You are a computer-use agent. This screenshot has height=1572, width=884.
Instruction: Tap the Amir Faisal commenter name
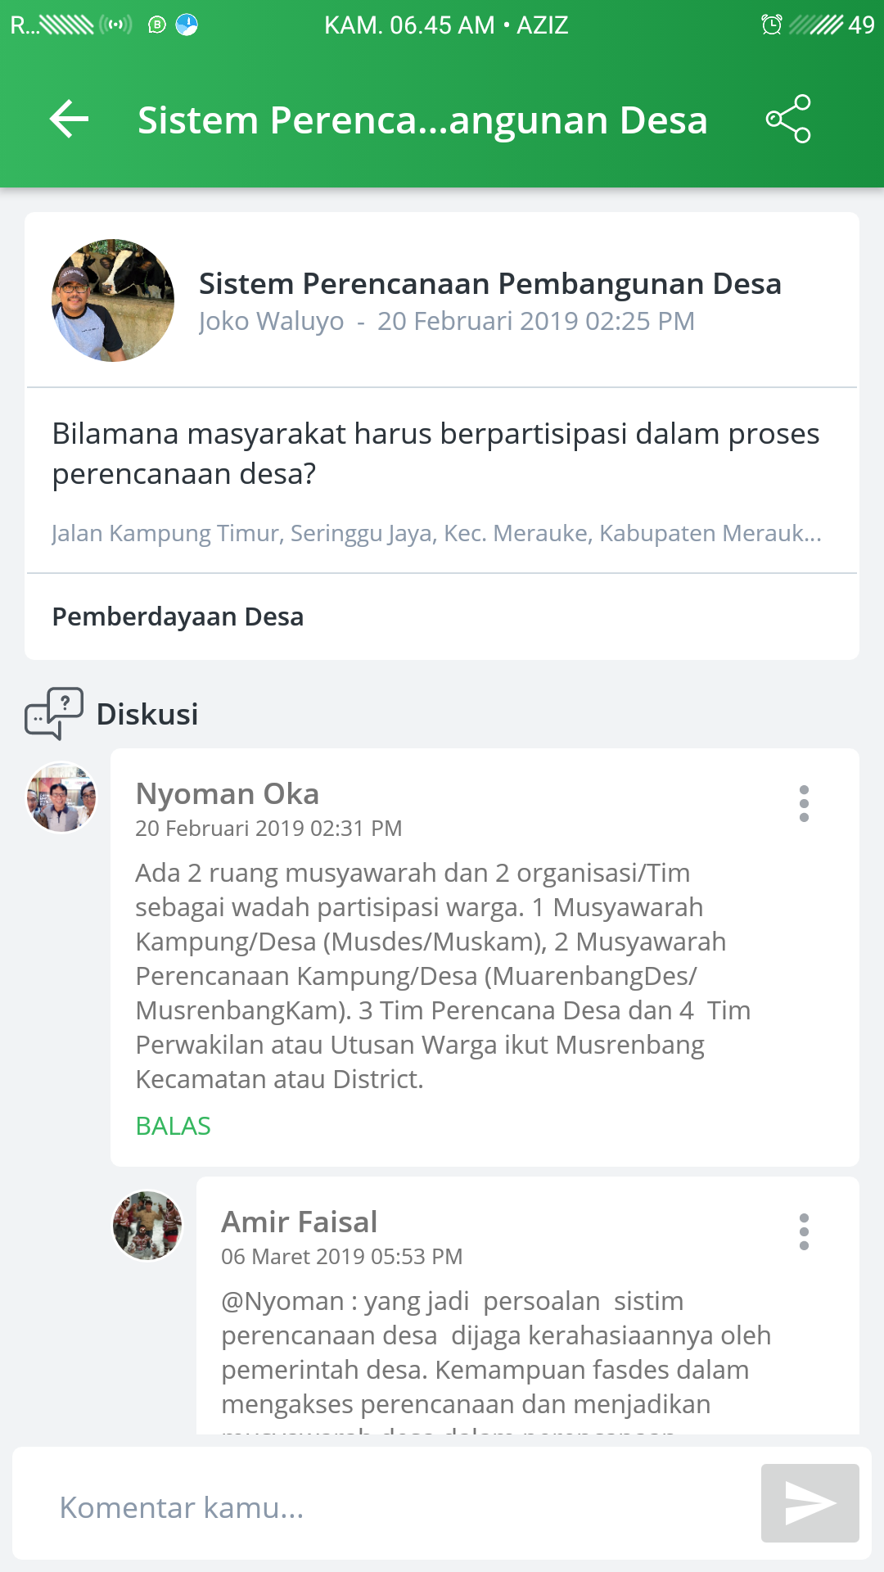(x=300, y=1222)
